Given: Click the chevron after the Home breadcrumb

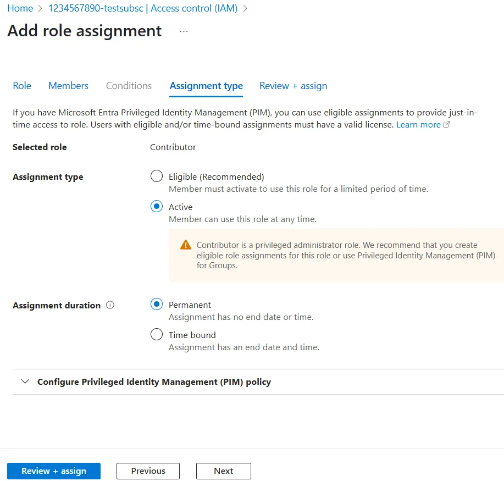Looking at the screenshot, I should point(41,9).
